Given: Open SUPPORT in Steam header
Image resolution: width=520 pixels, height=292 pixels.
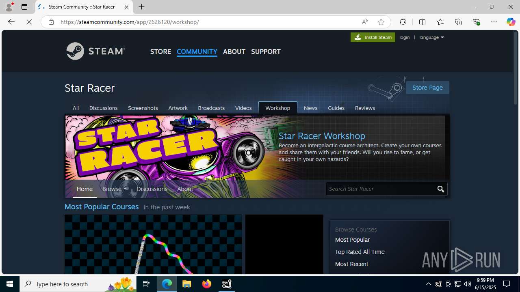Looking at the screenshot, I should pos(266,52).
